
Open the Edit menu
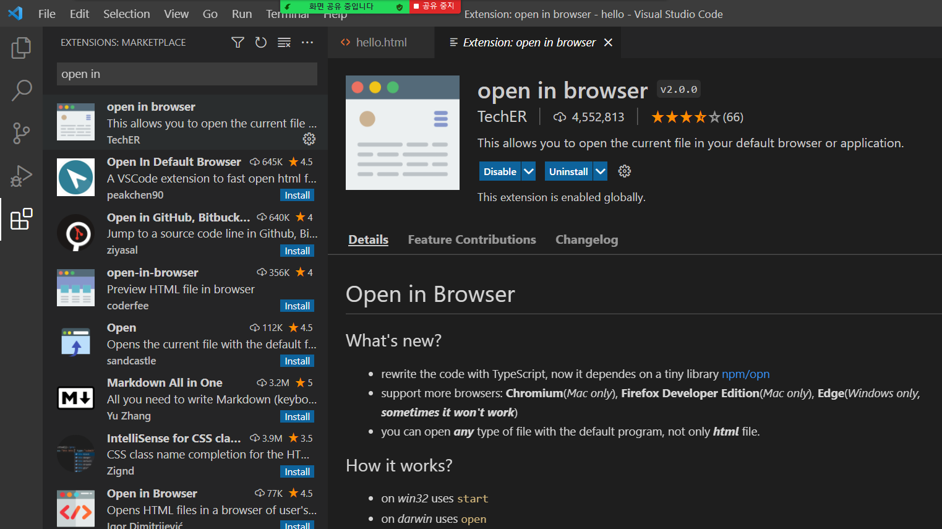click(x=79, y=14)
